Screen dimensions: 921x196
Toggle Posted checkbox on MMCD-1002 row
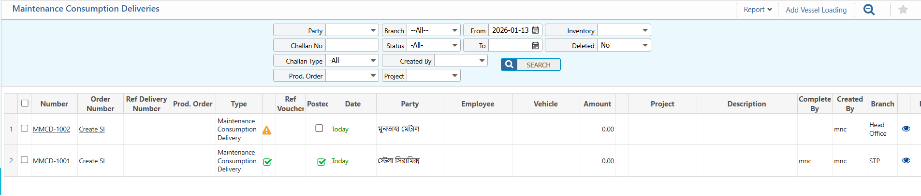point(319,128)
